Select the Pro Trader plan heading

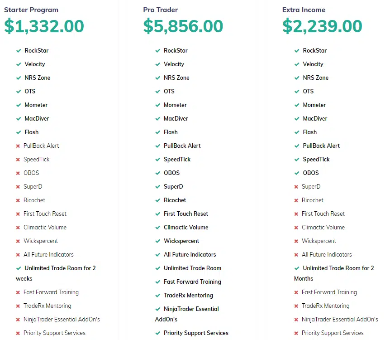pos(161,10)
